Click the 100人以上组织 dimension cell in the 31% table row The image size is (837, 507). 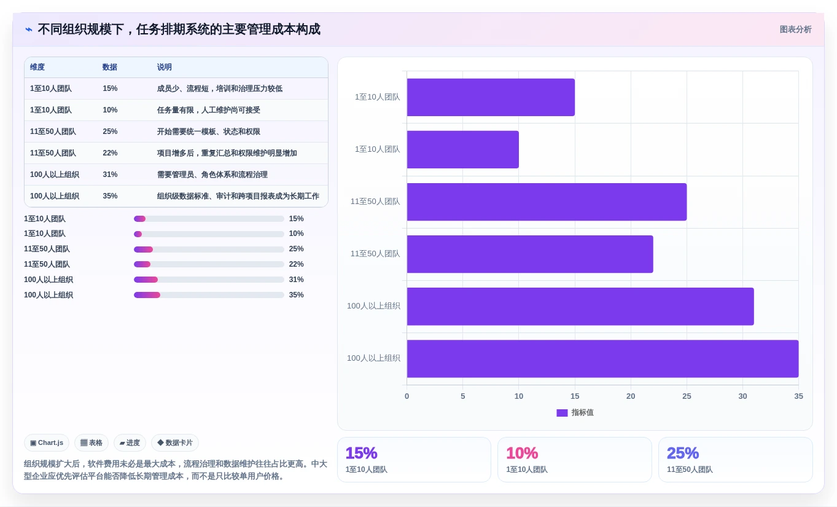55,175
